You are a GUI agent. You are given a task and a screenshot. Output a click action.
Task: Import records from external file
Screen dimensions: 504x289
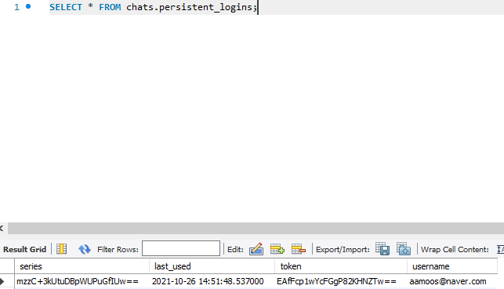click(404, 249)
